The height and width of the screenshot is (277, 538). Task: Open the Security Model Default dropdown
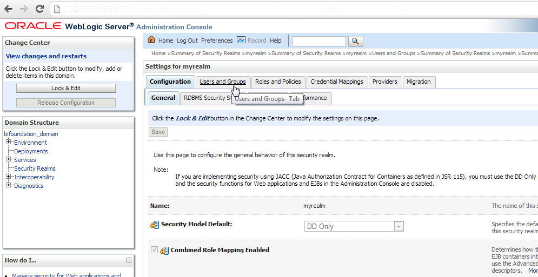point(354,226)
